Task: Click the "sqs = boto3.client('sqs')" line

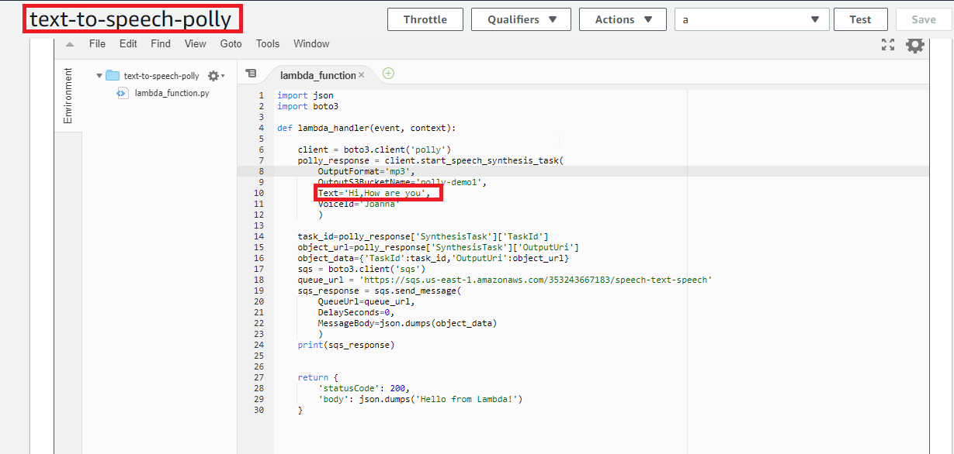Action: [x=361, y=269]
